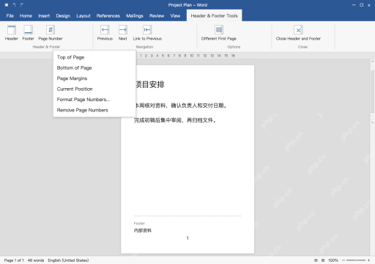Open Format Page Numbers... dialog
Image resolution: width=375 pixels, height=264 pixels.
pos(94,100)
